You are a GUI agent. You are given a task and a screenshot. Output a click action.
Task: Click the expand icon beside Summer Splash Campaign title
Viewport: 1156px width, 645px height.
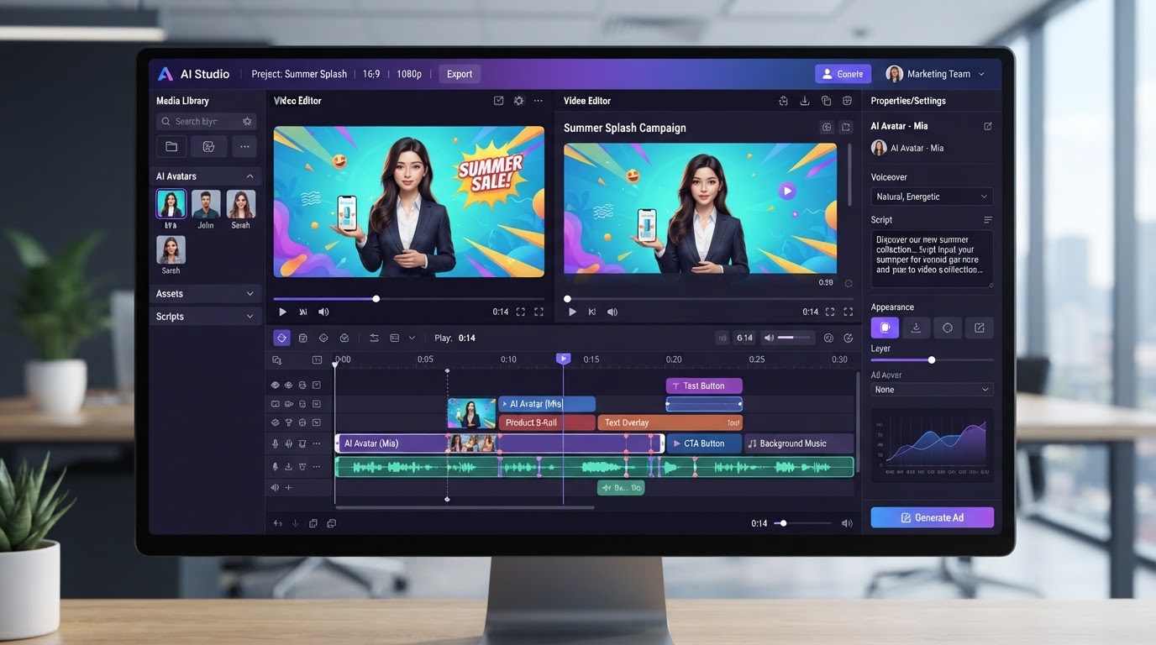(x=846, y=128)
